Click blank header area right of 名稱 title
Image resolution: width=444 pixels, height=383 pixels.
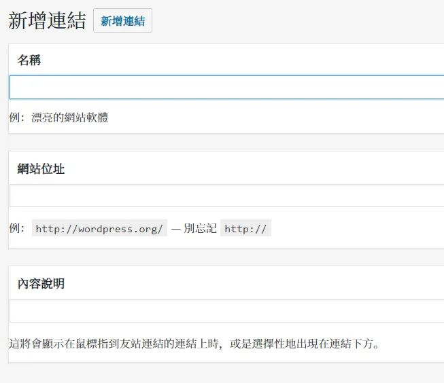point(238,60)
